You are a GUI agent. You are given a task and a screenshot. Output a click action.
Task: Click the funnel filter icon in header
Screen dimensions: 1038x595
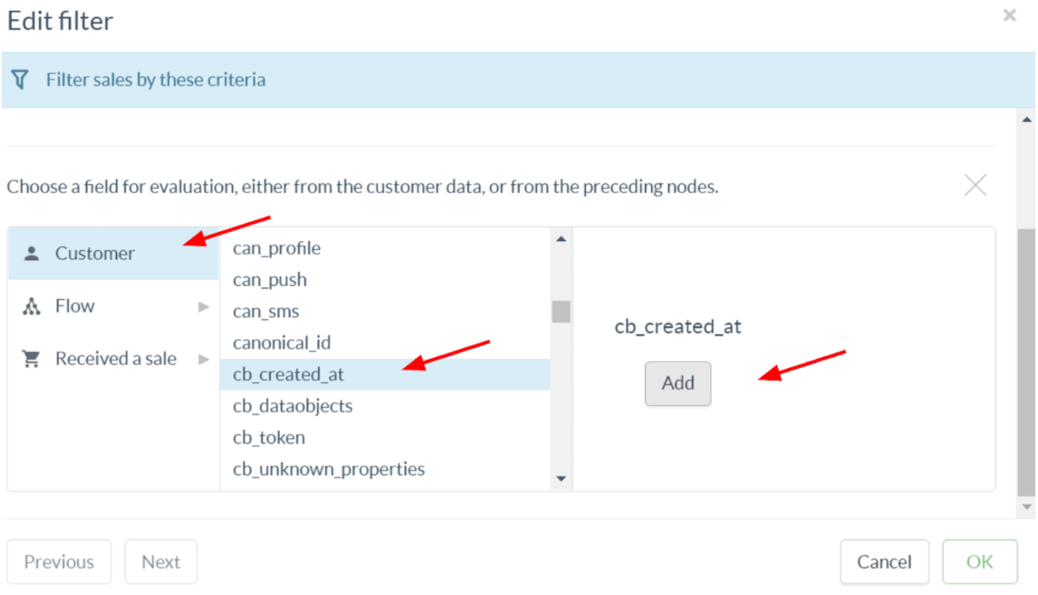pos(21,80)
